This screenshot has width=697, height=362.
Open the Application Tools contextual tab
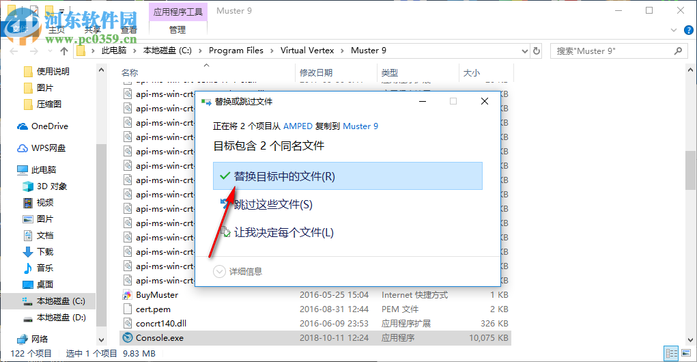177,12
